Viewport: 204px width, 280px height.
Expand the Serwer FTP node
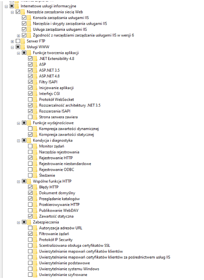pos(12,41)
